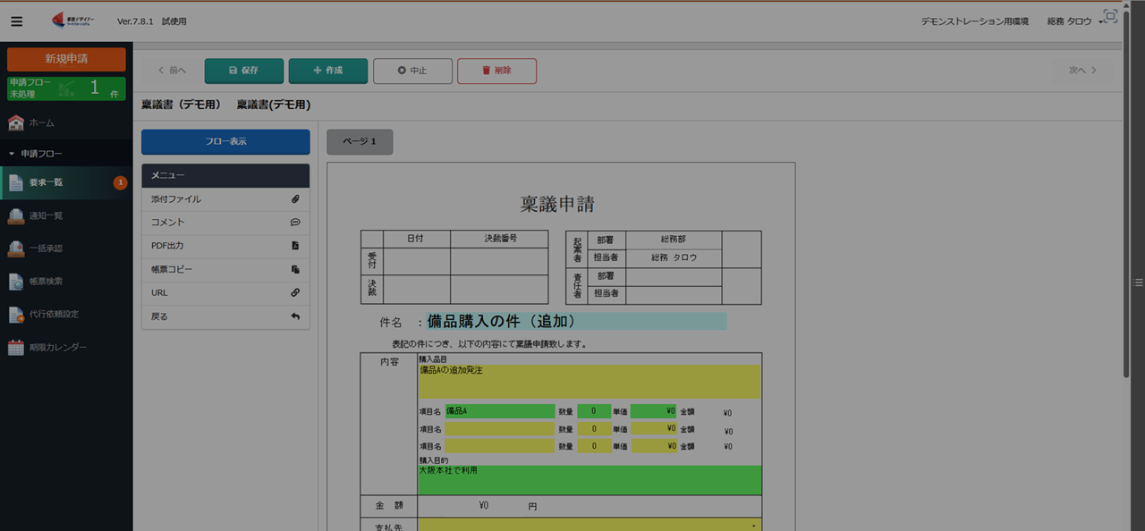The height and width of the screenshot is (531, 1145).
Task: Select PDF出力 menu entry
Action: [x=225, y=246]
